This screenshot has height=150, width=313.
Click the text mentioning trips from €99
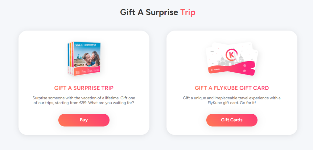click(84, 101)
